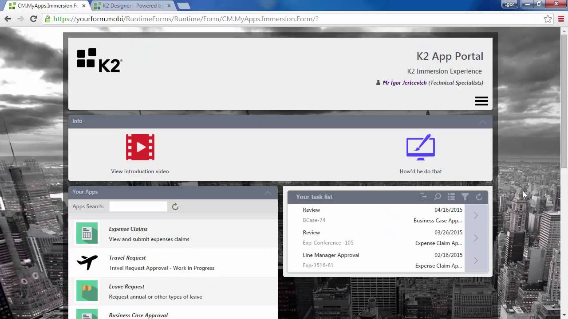Open the Leave Request app icon
568x319 pixels.
[x=87, y=291]
